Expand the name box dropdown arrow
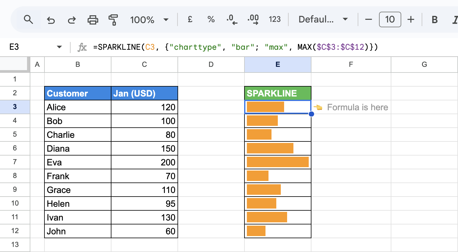This screenshot has height=252, width=458. pos(59,47)
